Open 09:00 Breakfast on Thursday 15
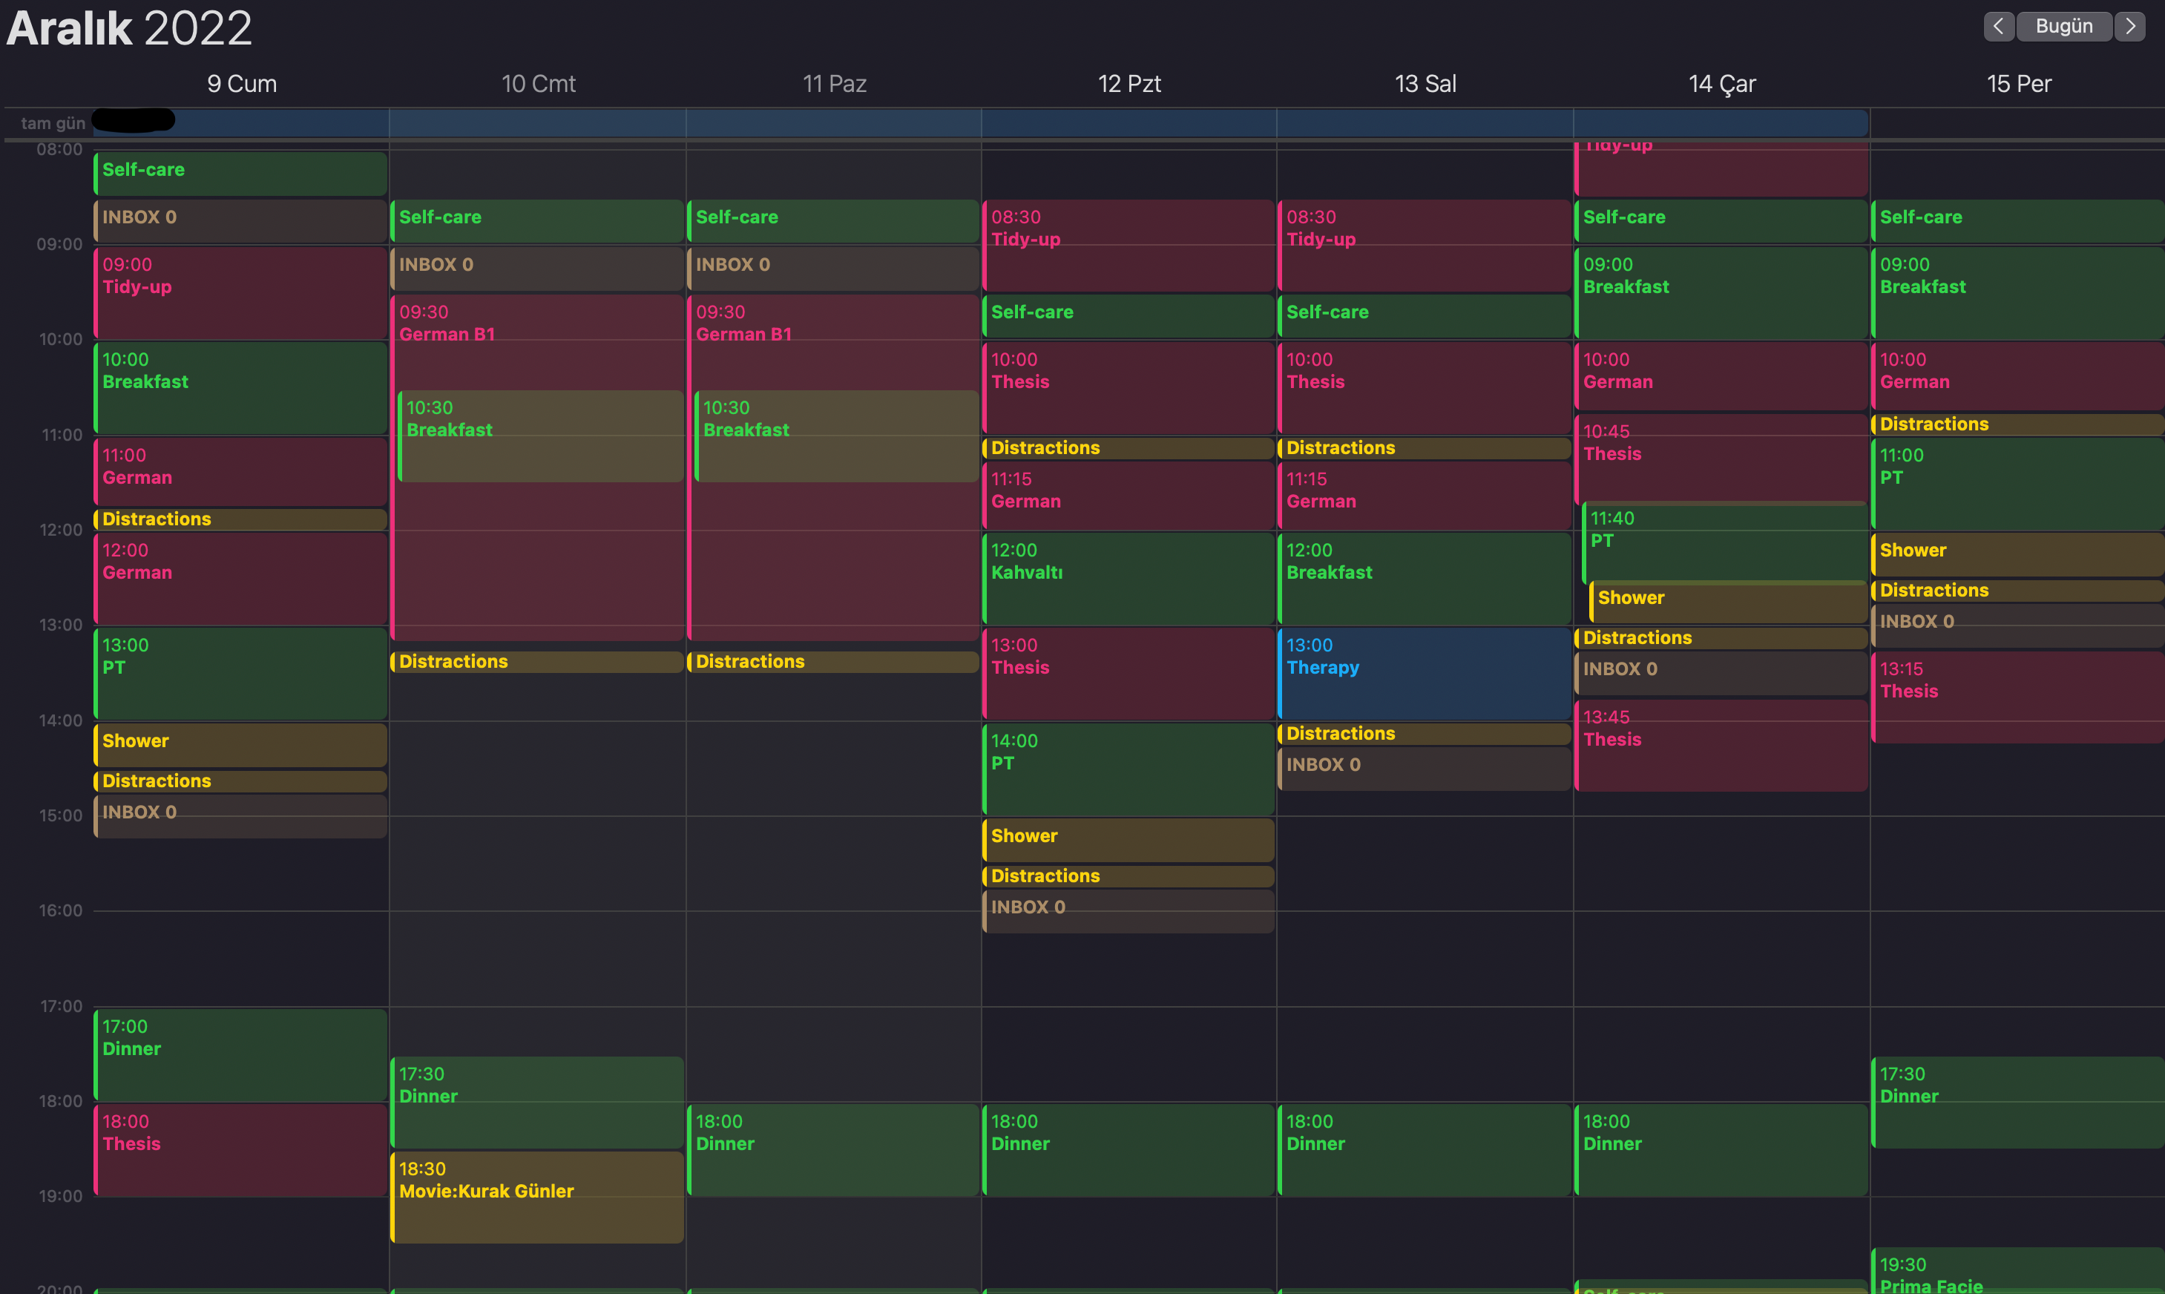 coord(2017,293)
